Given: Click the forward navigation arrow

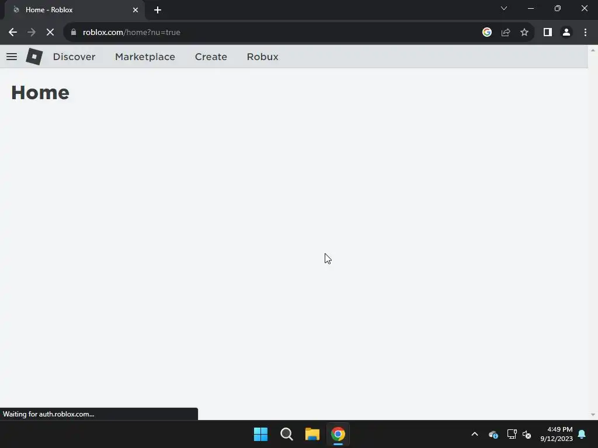Looking at the screenshot, I should (32, 33).
